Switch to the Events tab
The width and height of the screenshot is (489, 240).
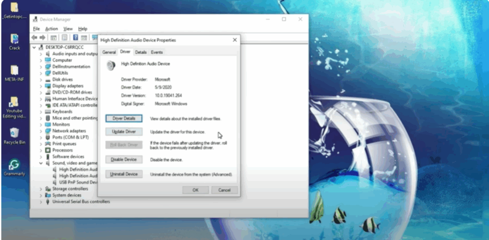[157, 52]
